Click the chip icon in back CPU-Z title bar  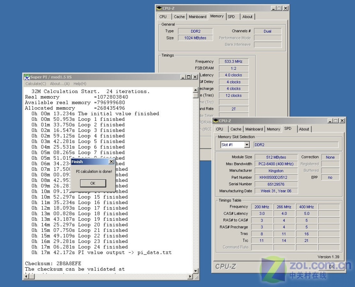[x=159, y=8]
